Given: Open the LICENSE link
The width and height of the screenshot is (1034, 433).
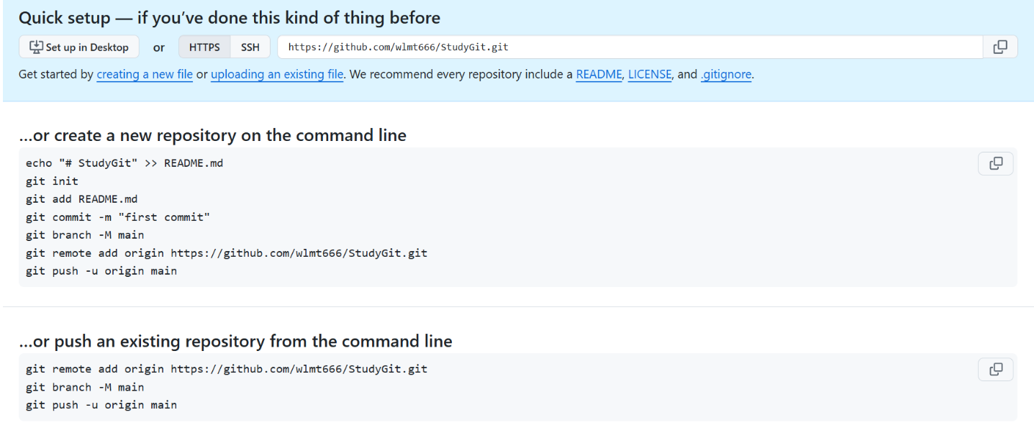Looking at the screenshot, I should pos(650,74).
